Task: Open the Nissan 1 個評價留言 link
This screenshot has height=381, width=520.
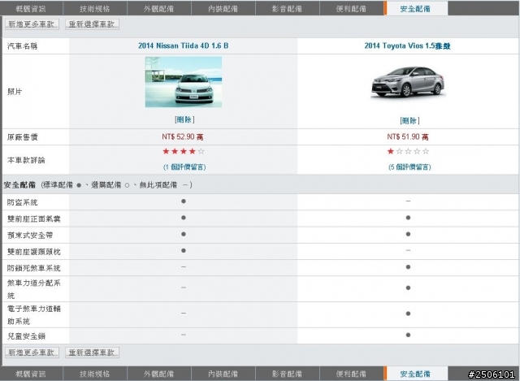Action: (184, 167)
